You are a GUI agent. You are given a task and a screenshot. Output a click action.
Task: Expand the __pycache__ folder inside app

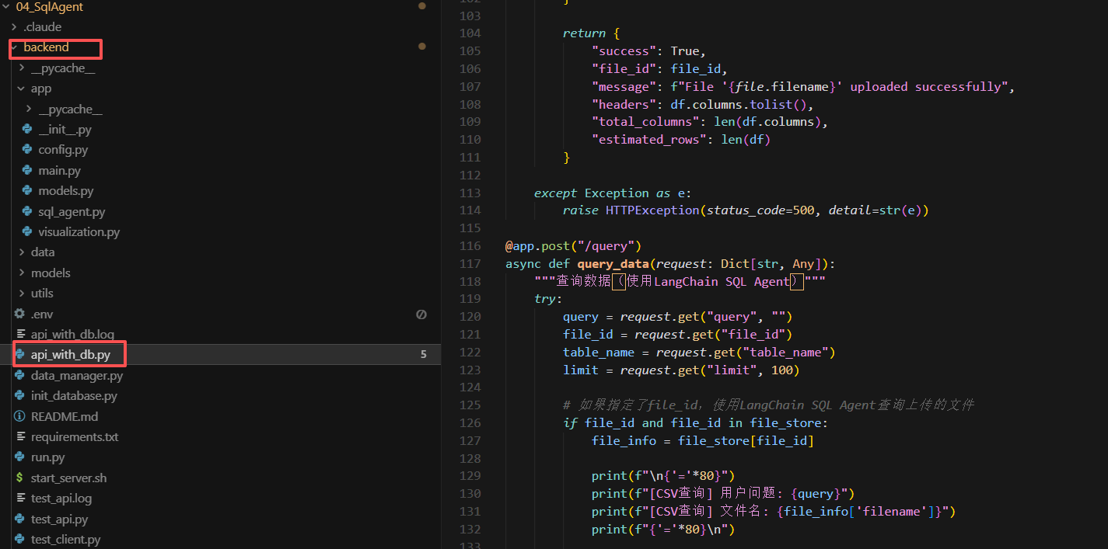click(30, 109)
